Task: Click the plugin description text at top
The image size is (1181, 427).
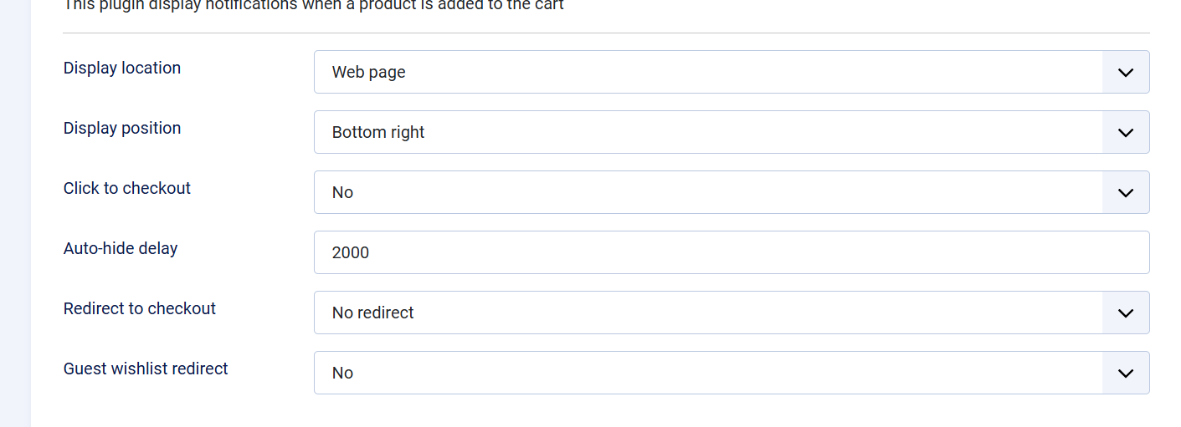Action: [x=313, y=6]
